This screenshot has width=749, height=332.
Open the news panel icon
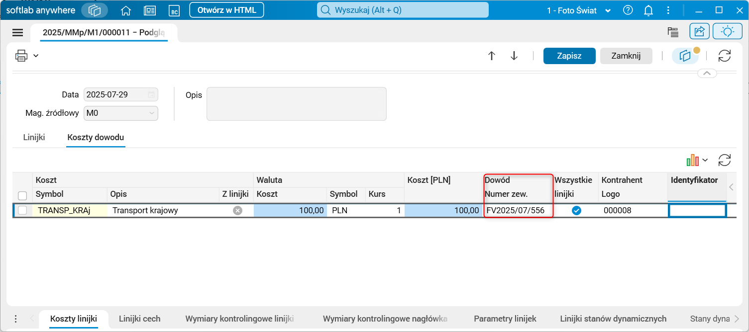pos(150,10)
